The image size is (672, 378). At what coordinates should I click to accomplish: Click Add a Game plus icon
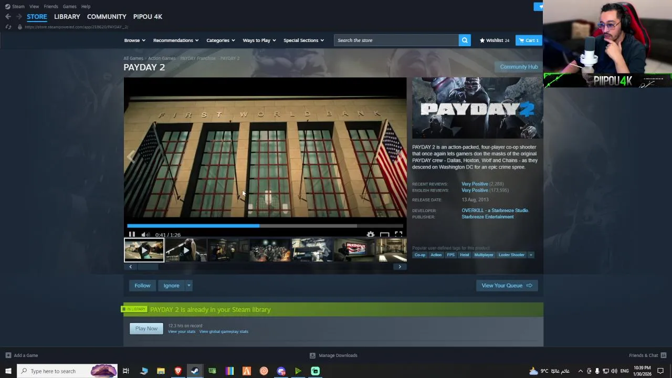(x=8, y=355)
